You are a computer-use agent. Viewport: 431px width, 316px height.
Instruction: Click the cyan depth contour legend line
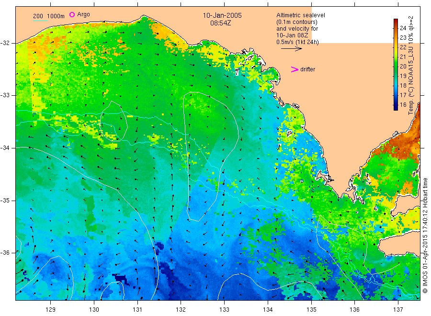40,21
